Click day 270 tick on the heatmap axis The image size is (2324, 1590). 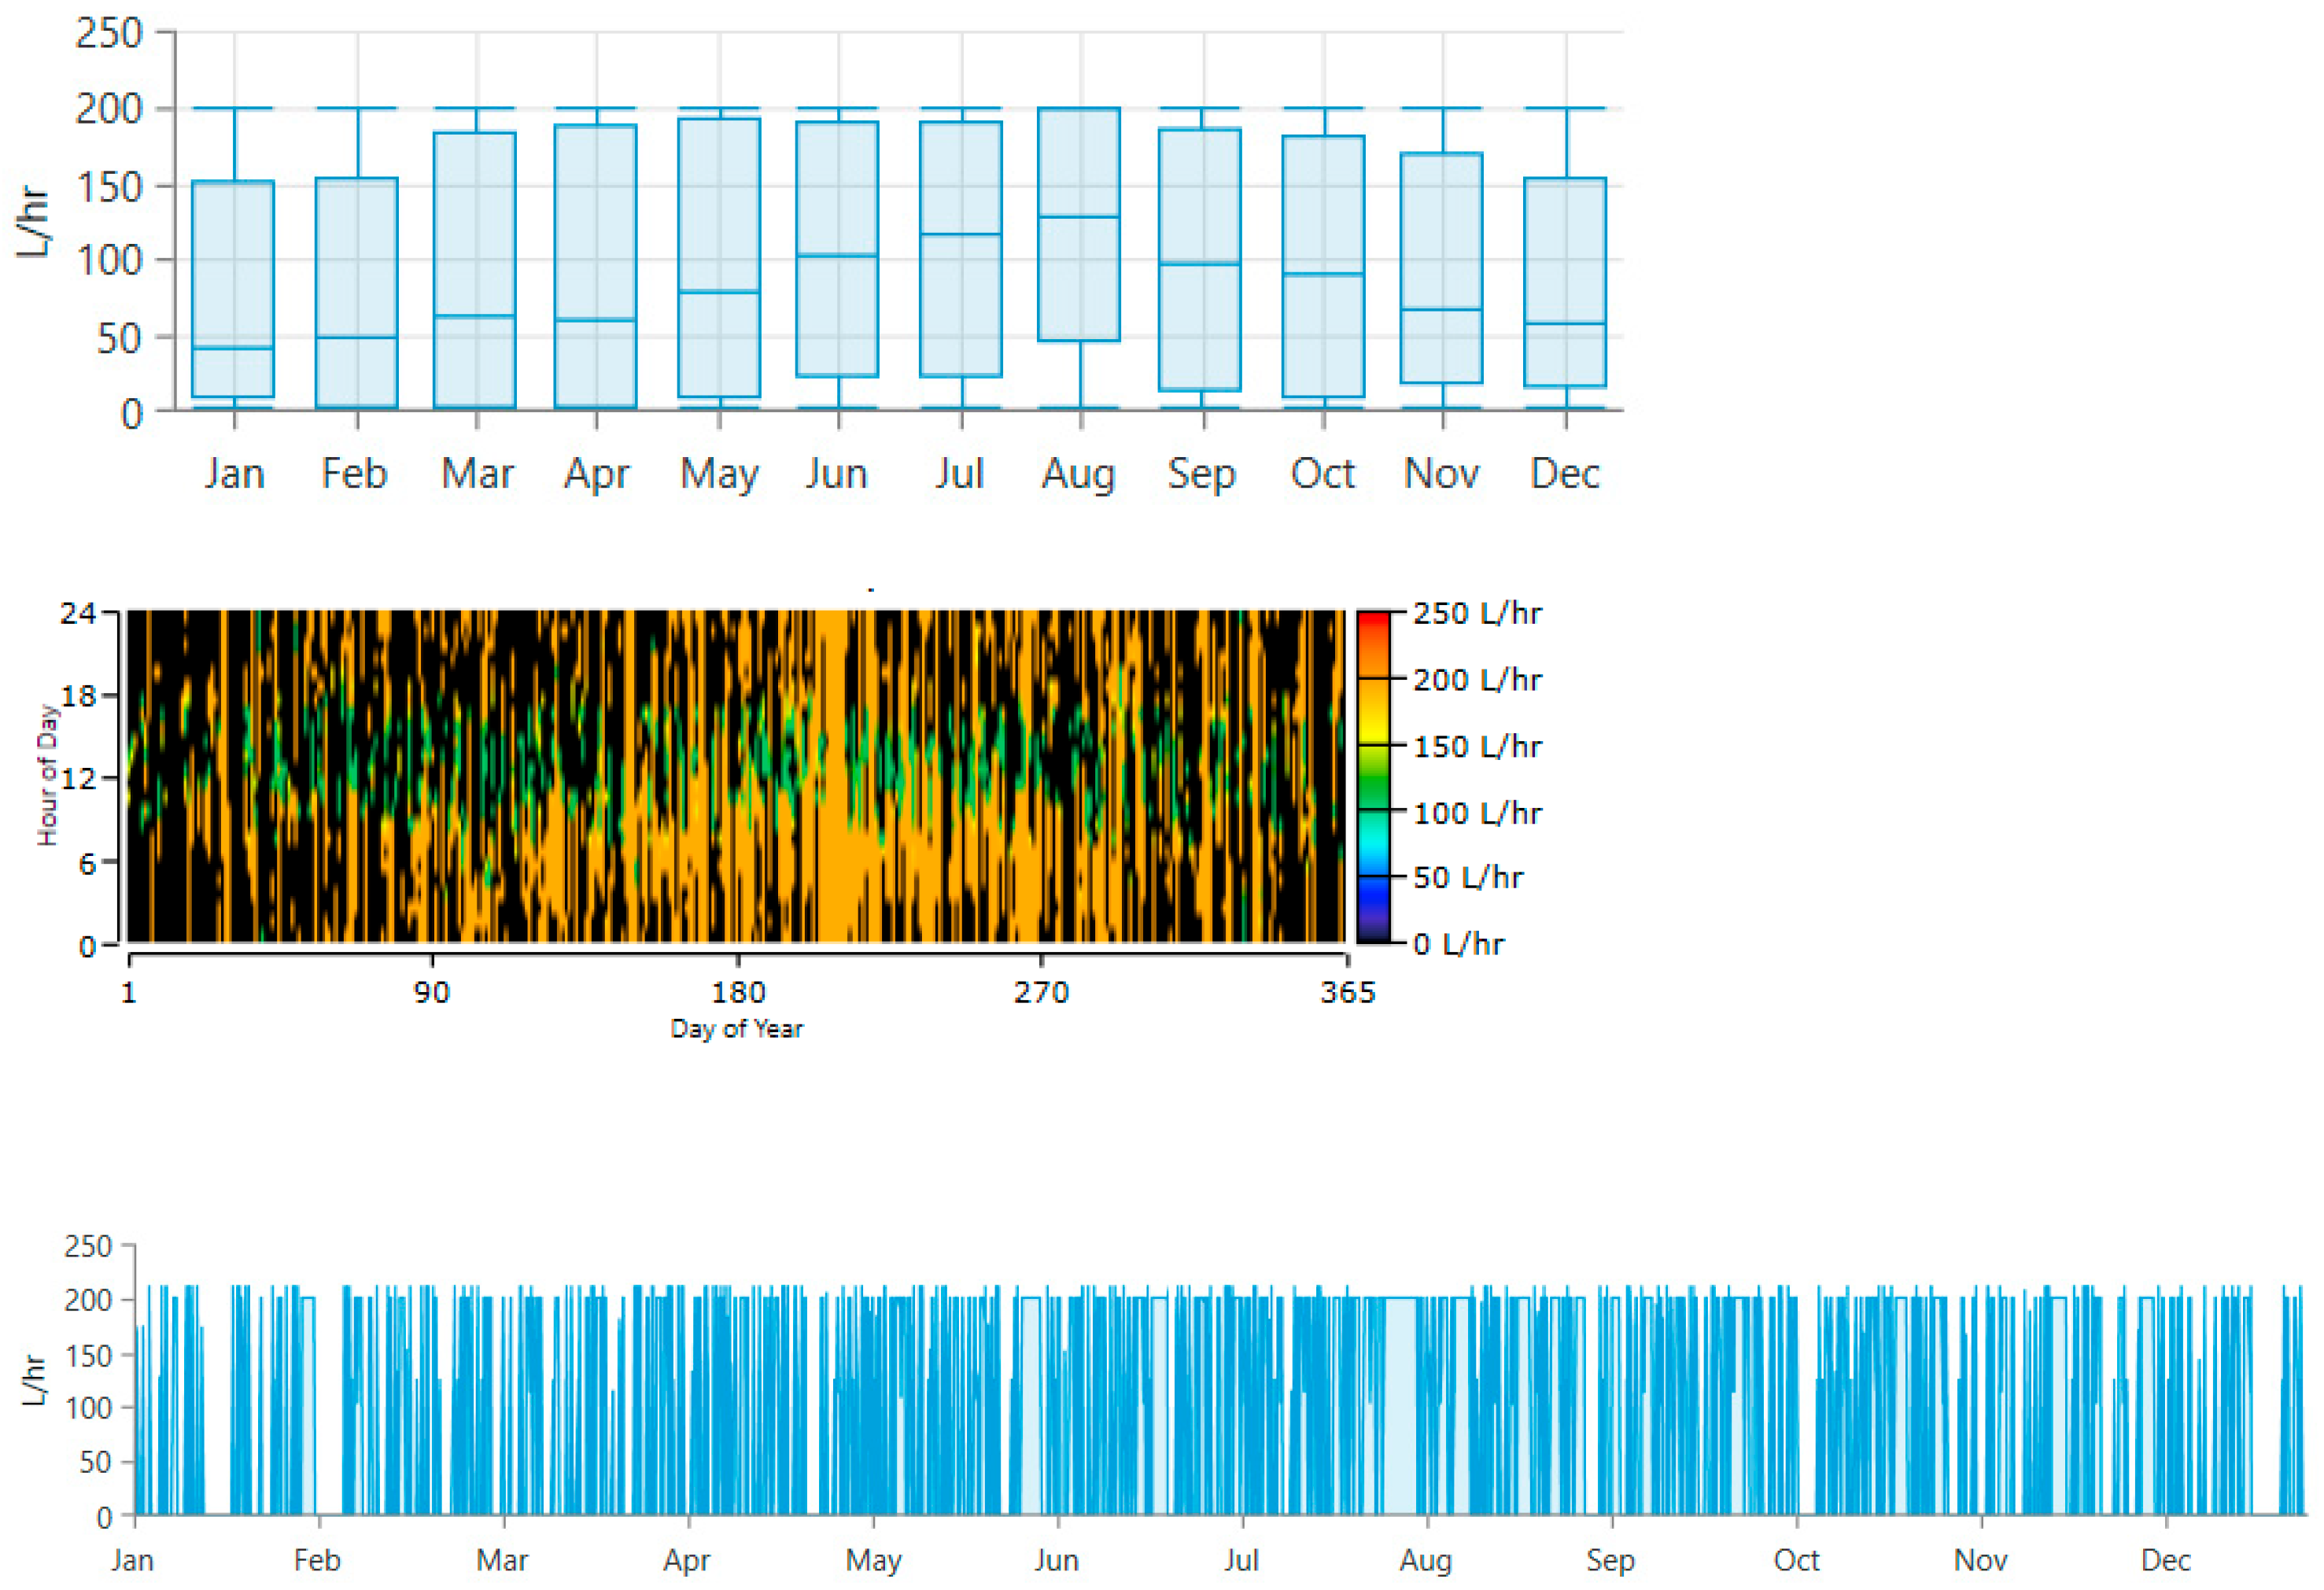pos(1041,992)
